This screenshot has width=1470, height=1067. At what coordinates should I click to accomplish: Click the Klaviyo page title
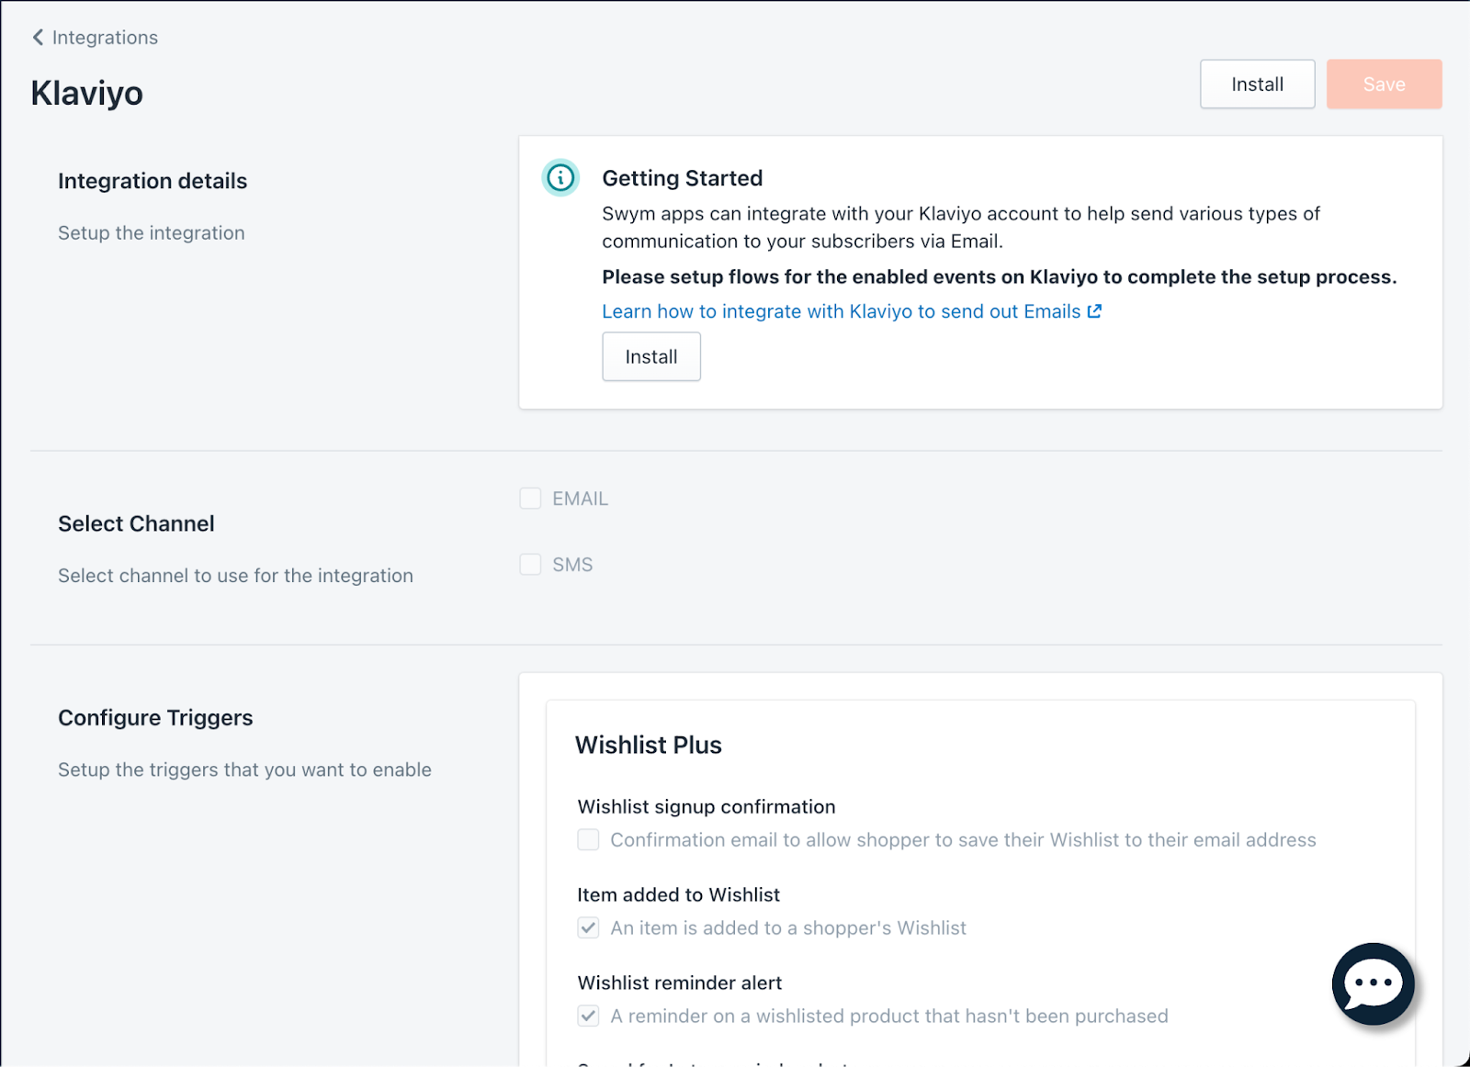click(x=87, y=93)
